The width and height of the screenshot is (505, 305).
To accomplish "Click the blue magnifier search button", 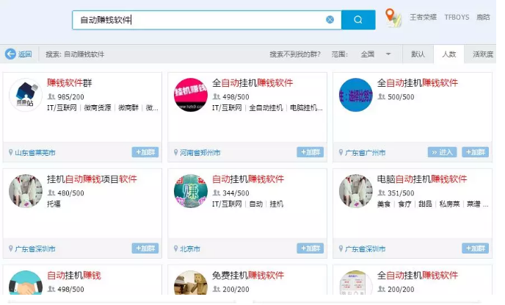I will pyautogui.click(x=358, y=20).
